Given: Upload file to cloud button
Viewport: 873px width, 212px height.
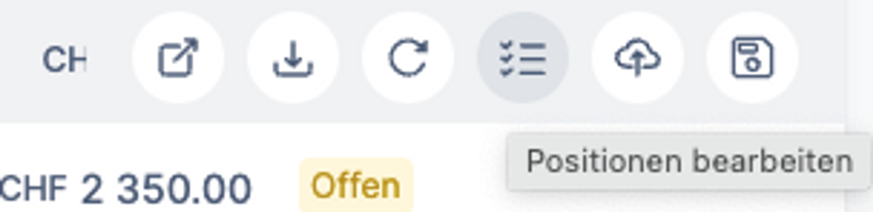Looking at the screenshot, I should click(x=637, y=57).
